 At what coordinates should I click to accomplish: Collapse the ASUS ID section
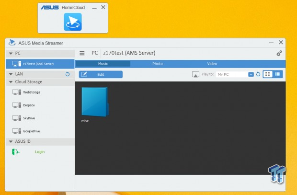pos(11,142)
